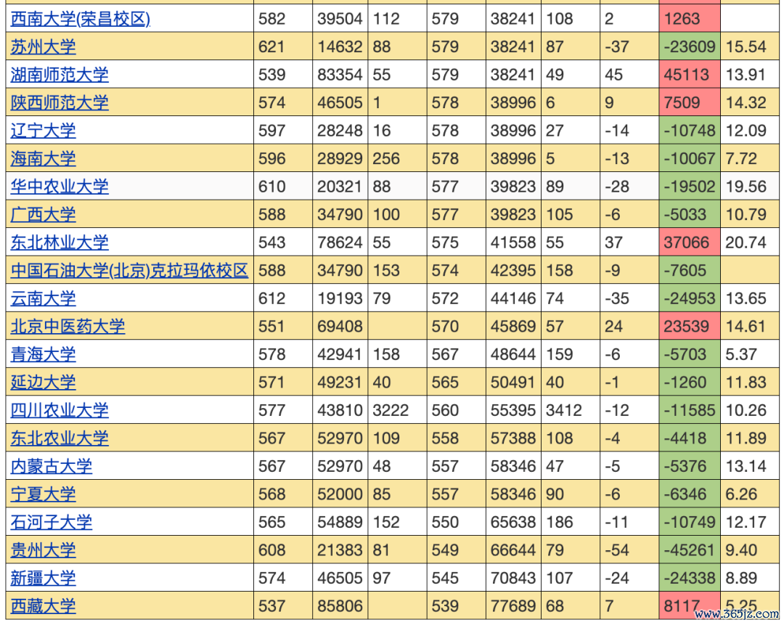Open the 青海大学 link

coord(43,355)
